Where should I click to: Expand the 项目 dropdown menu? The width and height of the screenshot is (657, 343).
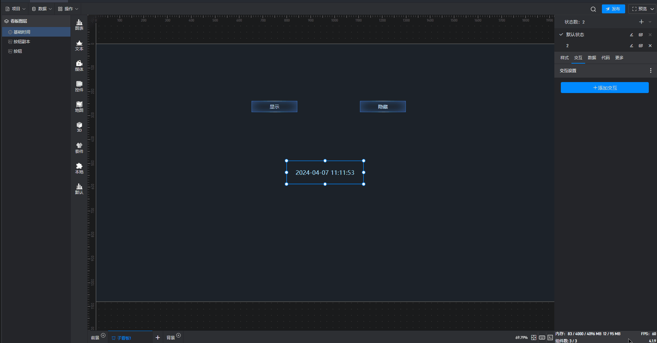[15, 9]
